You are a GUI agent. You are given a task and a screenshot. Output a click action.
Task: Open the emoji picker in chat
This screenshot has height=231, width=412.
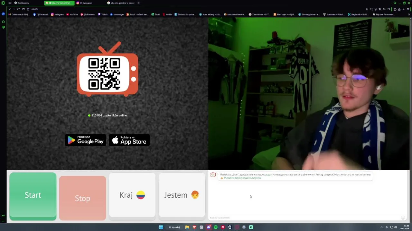pos(403,218)
